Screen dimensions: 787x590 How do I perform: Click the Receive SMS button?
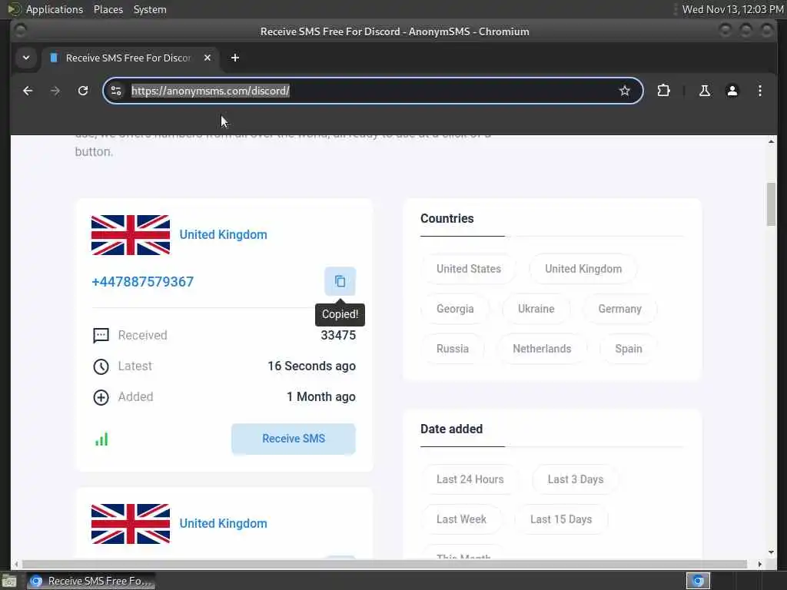[x=294, y=439]
